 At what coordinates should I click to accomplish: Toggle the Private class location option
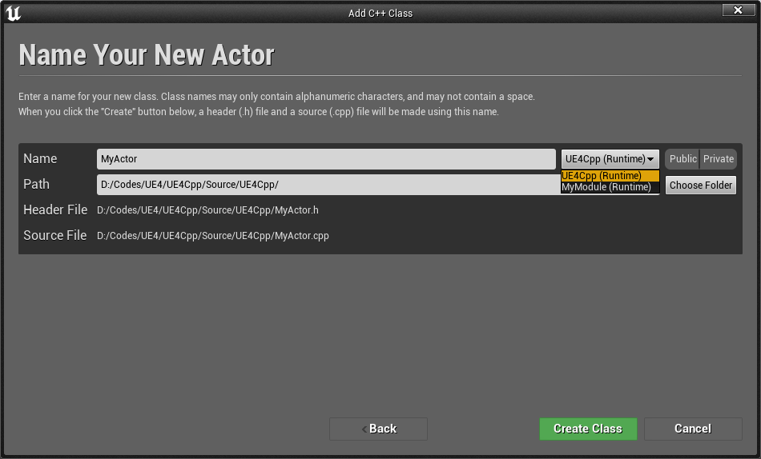pos(719,159)
